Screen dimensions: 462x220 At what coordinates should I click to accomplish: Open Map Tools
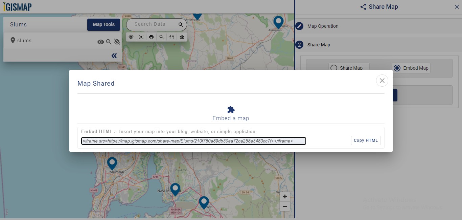(103, 24)
